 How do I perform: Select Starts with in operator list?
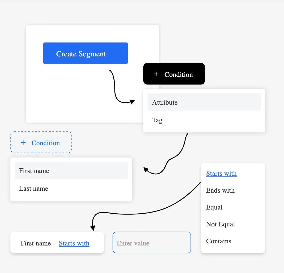(x=221, y=174)
